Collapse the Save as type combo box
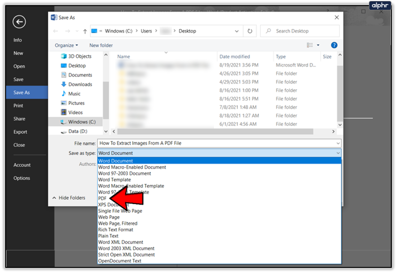 point(338,153)
